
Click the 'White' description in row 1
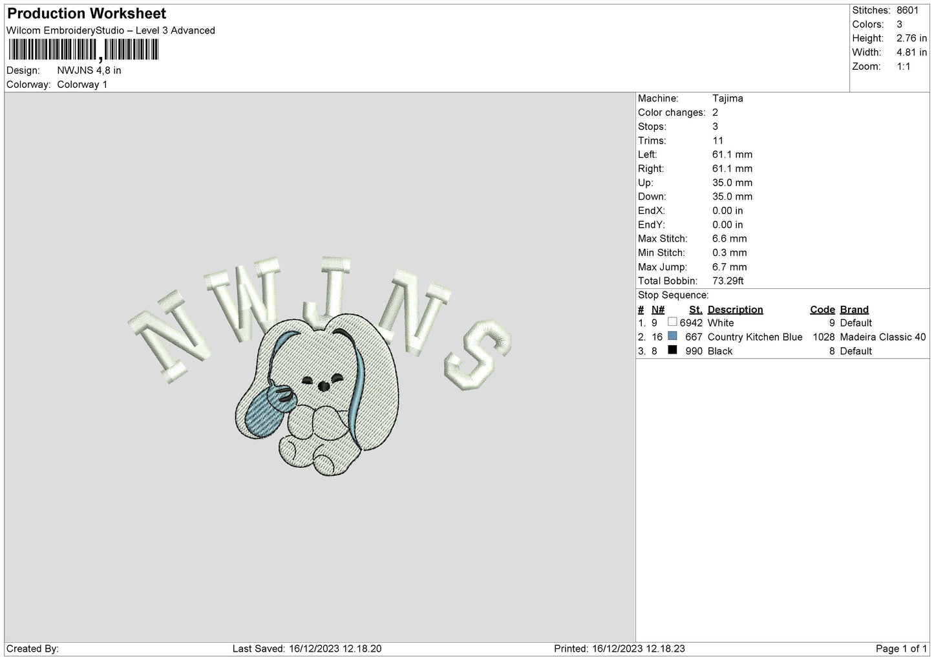(x=721, y=323)
